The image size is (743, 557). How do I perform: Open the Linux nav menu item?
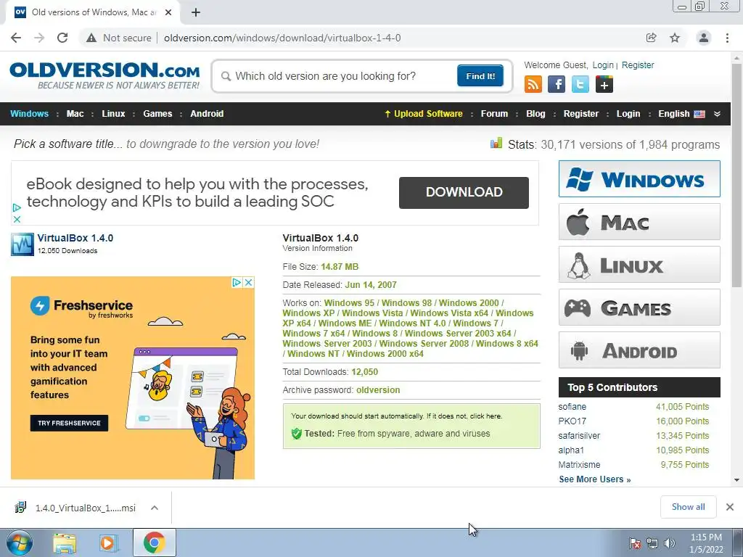[x=113, y=114]
